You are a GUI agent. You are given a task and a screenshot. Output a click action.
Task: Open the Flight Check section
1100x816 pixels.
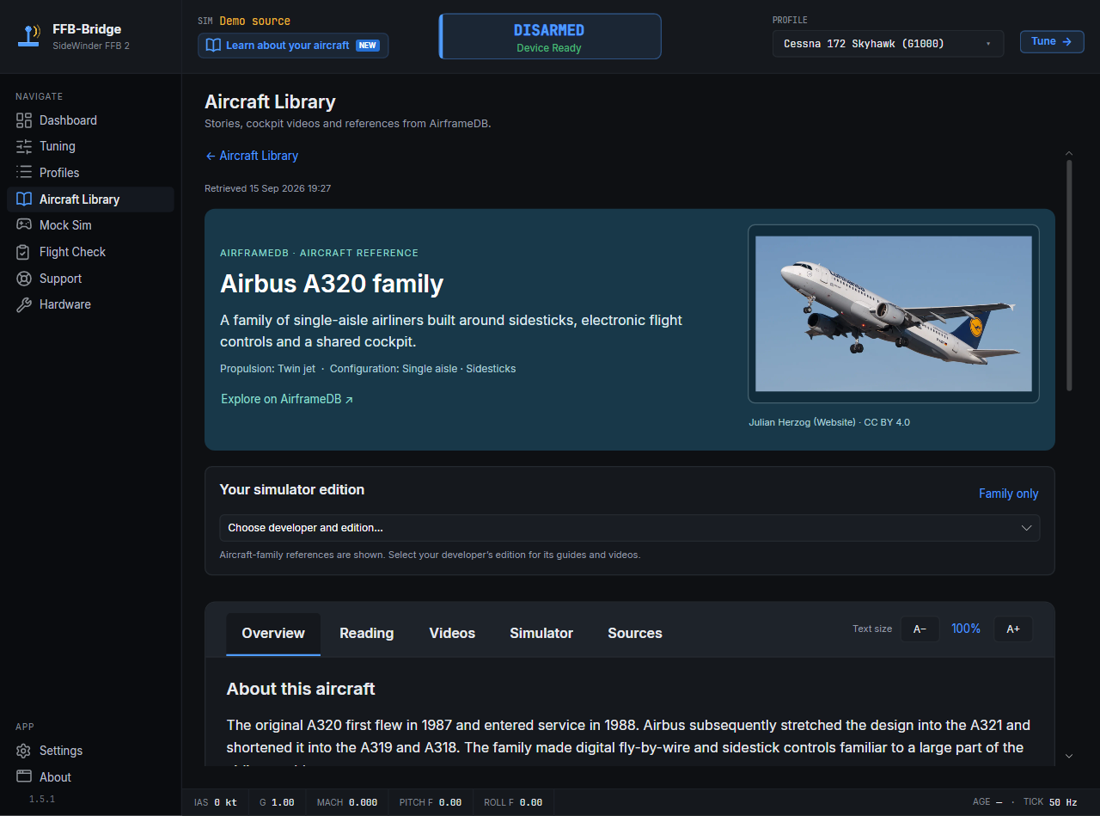pos(90,252)
